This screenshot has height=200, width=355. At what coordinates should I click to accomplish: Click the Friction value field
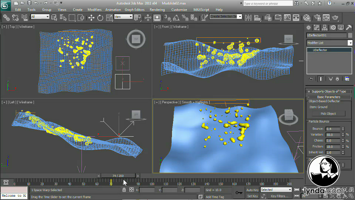(333, 147)
